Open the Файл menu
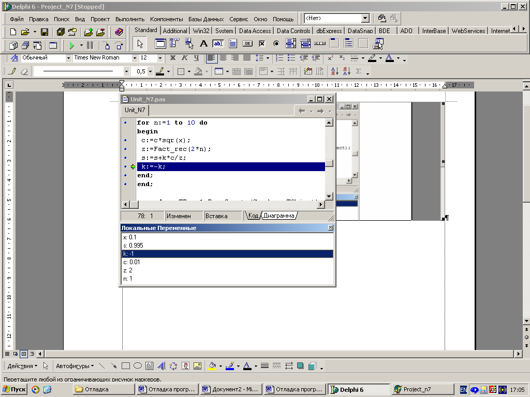 pos(17,19)
